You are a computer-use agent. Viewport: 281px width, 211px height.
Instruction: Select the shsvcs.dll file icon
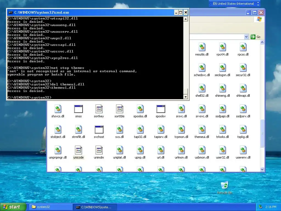point(58,109)
